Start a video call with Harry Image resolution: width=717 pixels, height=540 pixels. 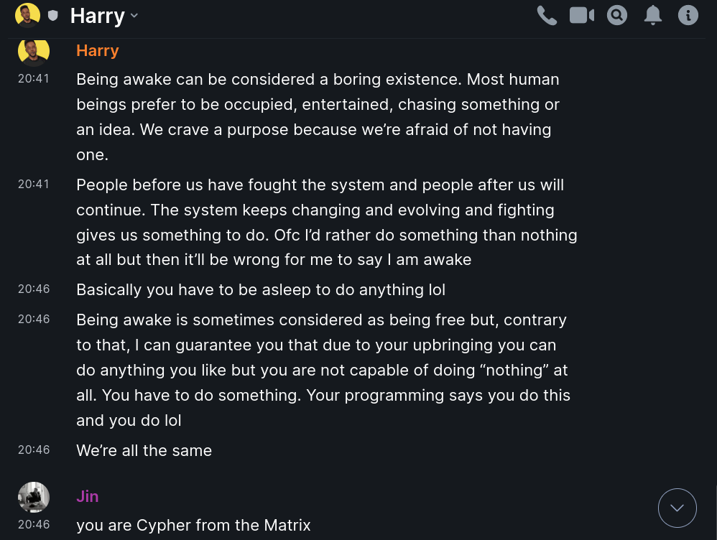click(582, 15)
